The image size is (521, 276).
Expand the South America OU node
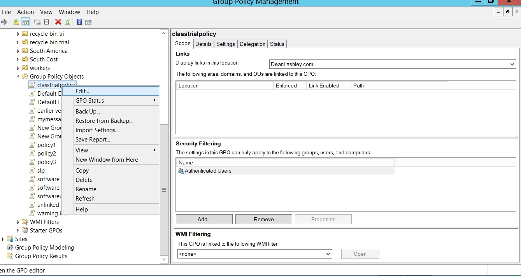[18, 51]
